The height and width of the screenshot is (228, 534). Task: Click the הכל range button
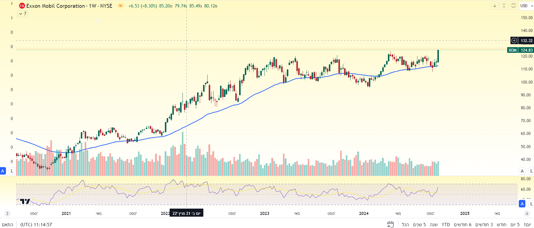[x=405, y=224]
